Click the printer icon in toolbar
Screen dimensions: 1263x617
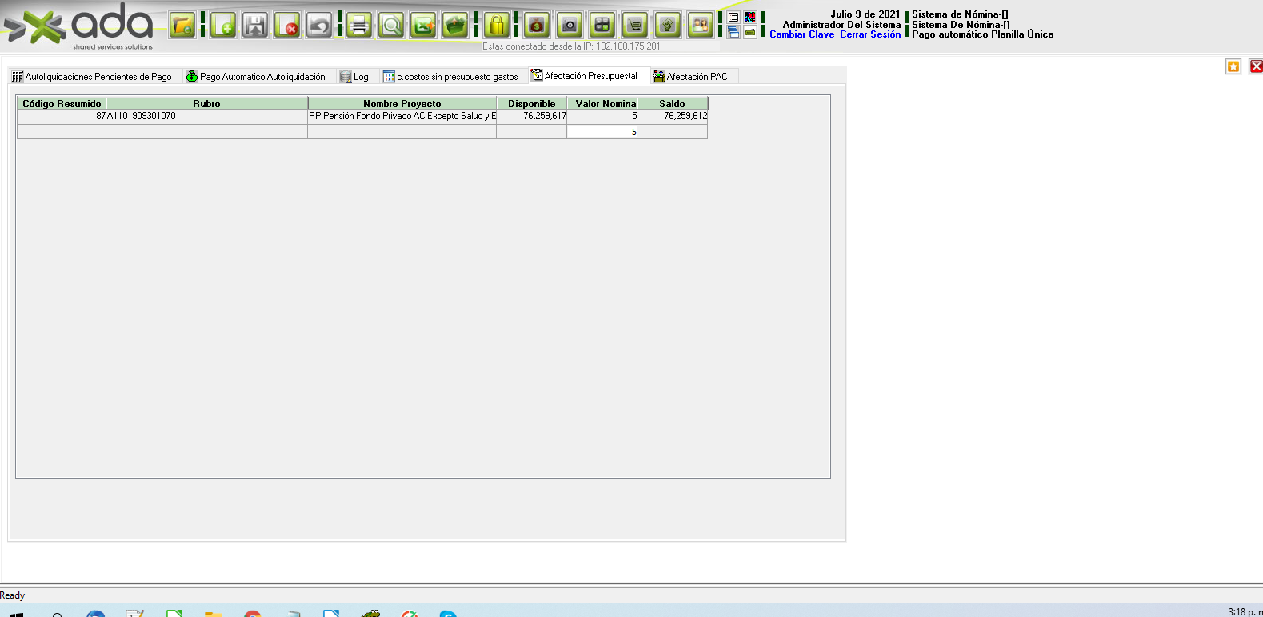pos(359,26)
